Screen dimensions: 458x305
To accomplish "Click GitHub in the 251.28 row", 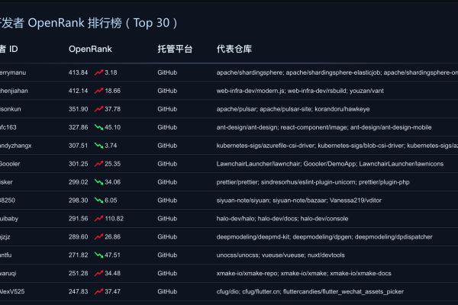I will (x=167, y=273).
